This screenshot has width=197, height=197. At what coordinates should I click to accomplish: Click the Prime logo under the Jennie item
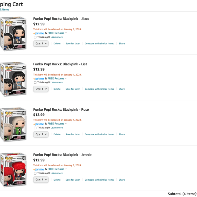click(x=38, y=169)
